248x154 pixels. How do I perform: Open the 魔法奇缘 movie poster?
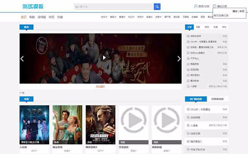67,125
